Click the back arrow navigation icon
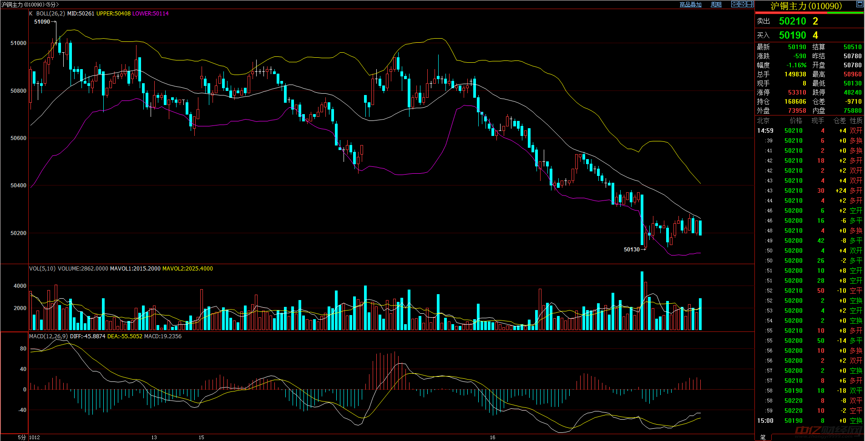 point(735,4)
